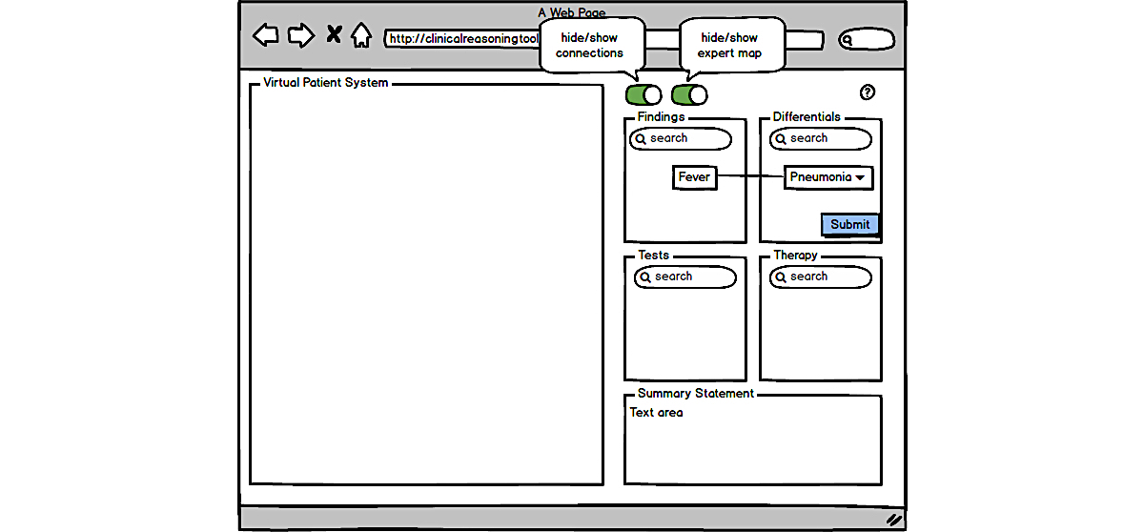Submit the differentials

(x=849, y=225)
